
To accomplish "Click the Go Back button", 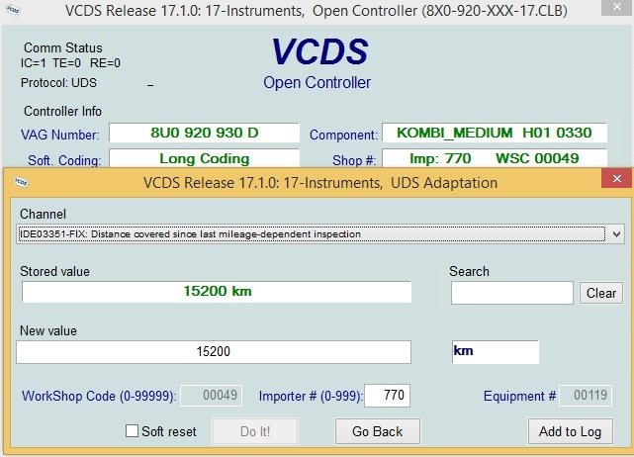I will pyautogui.click(x=377, y=431).
